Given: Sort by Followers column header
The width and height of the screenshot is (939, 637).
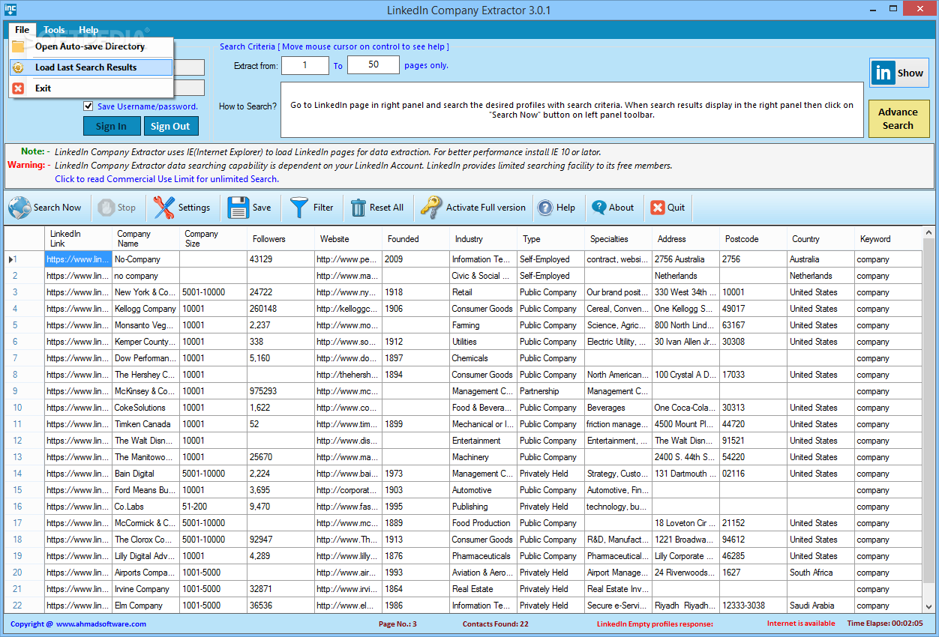Looking at the screenshot, I should pyautogui.click(x=281, y=239).
